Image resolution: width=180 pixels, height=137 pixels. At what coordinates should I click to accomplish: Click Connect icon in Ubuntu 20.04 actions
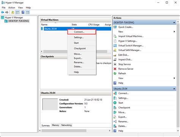point(115,93)
